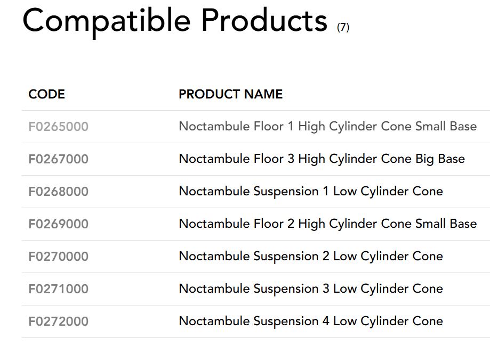Open product code F0265000 link

[x=58, y=127]
